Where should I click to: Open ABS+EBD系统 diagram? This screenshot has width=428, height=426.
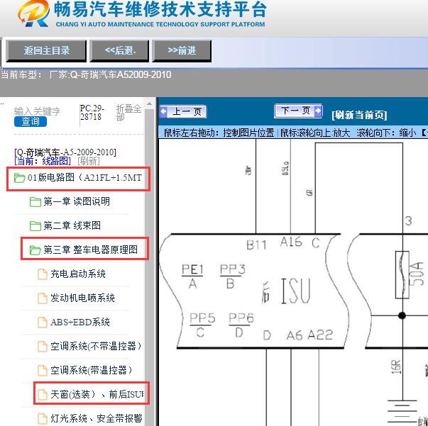(x=80, y=322)
